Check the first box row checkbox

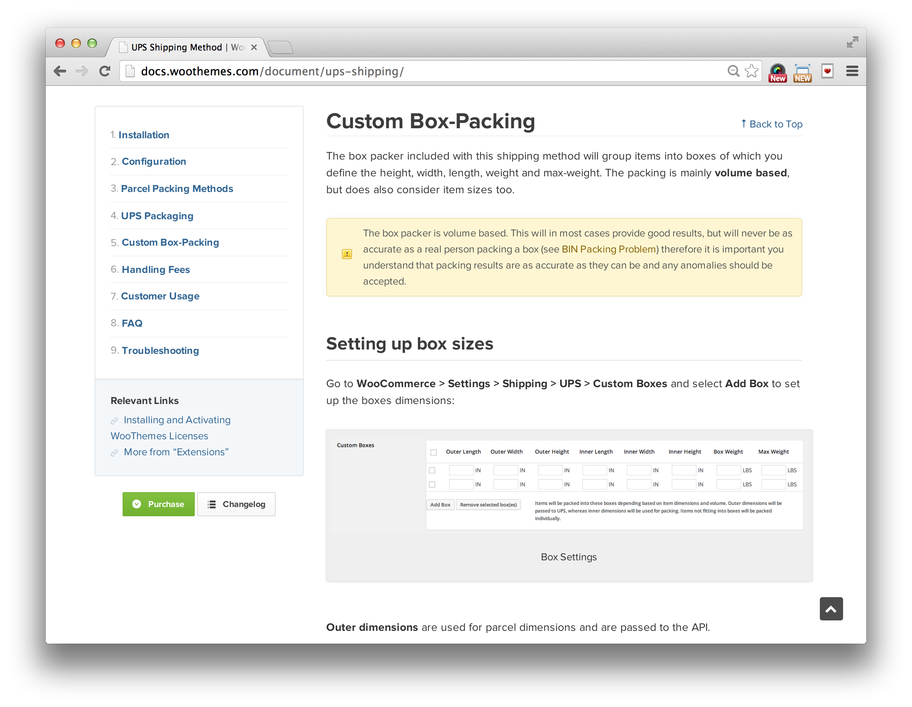tap(432, 470)
